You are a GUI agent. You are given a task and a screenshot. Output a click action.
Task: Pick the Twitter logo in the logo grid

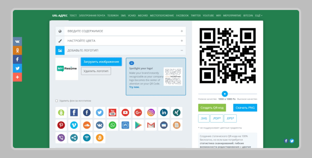point(99,112)
